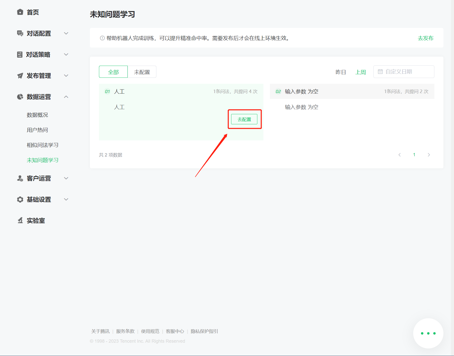Click the 隐私保护指引 footer link

(x=204, y=331)
